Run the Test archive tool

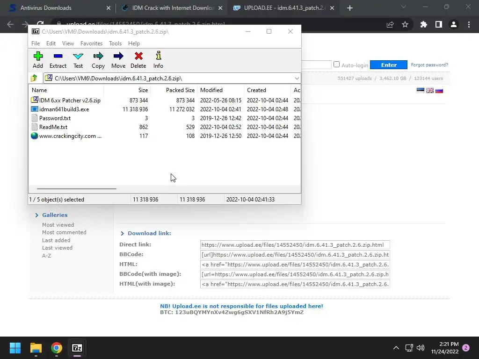pyautogui.click(x=78, y=60)
